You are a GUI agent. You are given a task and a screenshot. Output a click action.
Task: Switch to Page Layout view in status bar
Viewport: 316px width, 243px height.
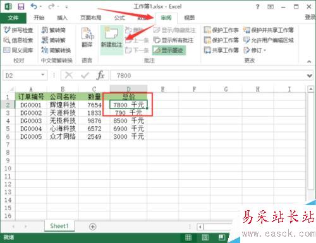tap(205, 238)
